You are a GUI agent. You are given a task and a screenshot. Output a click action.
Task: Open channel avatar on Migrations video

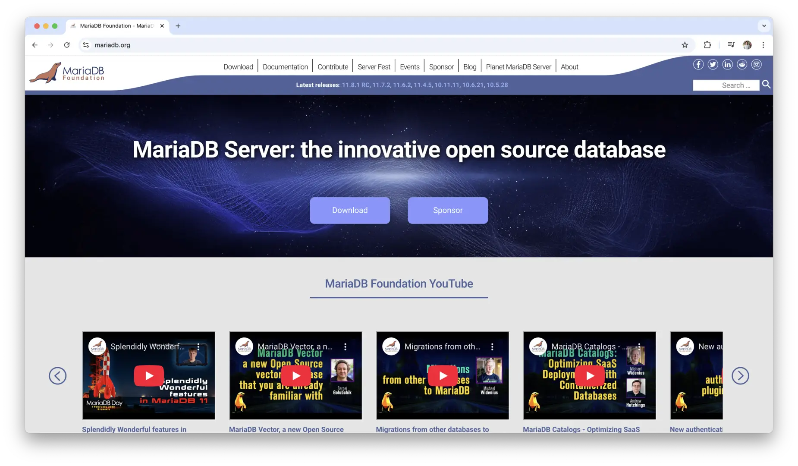[391, 346]
